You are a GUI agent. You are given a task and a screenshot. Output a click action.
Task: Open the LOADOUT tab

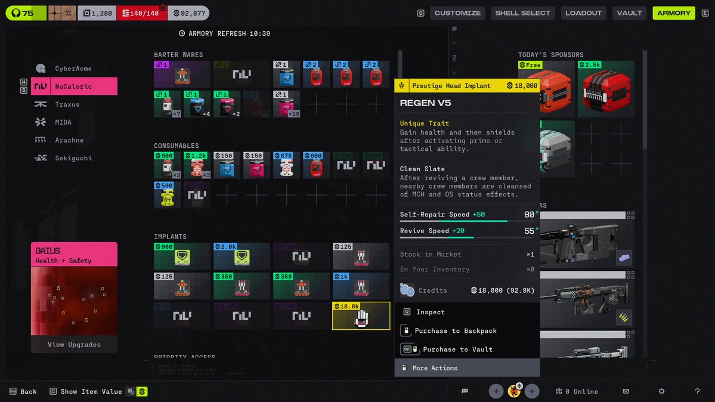tap(583, 13)
